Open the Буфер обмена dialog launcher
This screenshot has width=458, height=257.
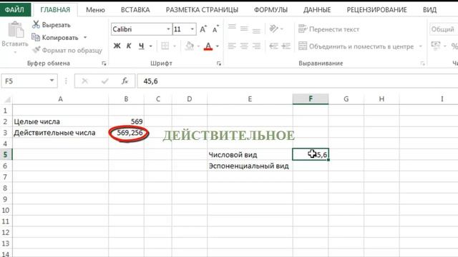pyautogui.click(x=104, y=64)
